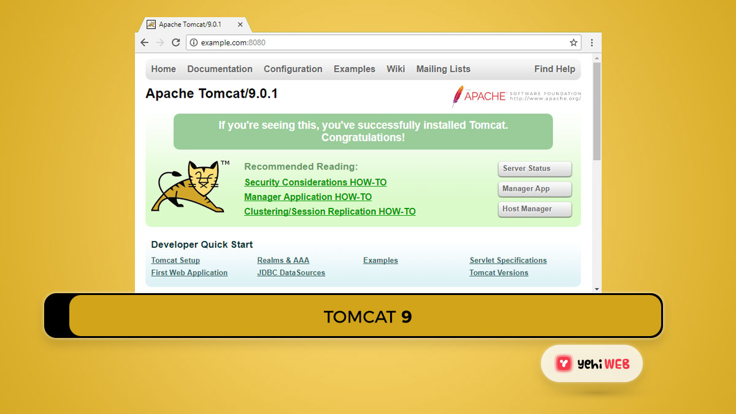Click the browser back arrow

click(x=144, y=42)
